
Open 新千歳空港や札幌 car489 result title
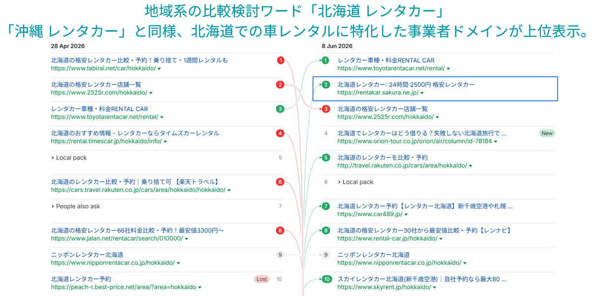click(x=425, y=207)
